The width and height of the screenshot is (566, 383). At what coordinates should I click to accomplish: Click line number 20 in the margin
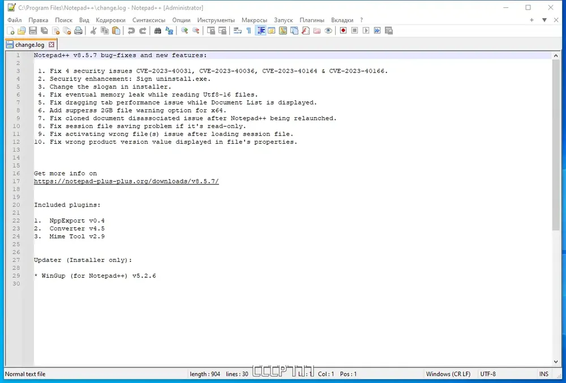point(16,205)
